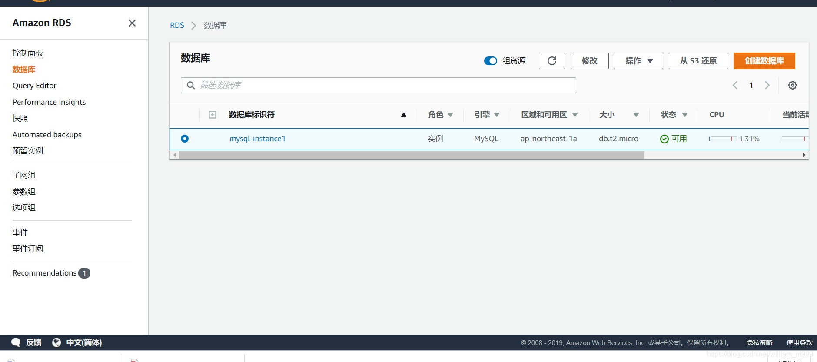Click the 当前活动 column header
817x362 pixels.
(x=795, y=115)
